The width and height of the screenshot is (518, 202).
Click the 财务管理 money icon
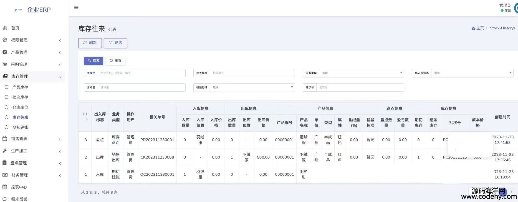[x=5, y=175]
